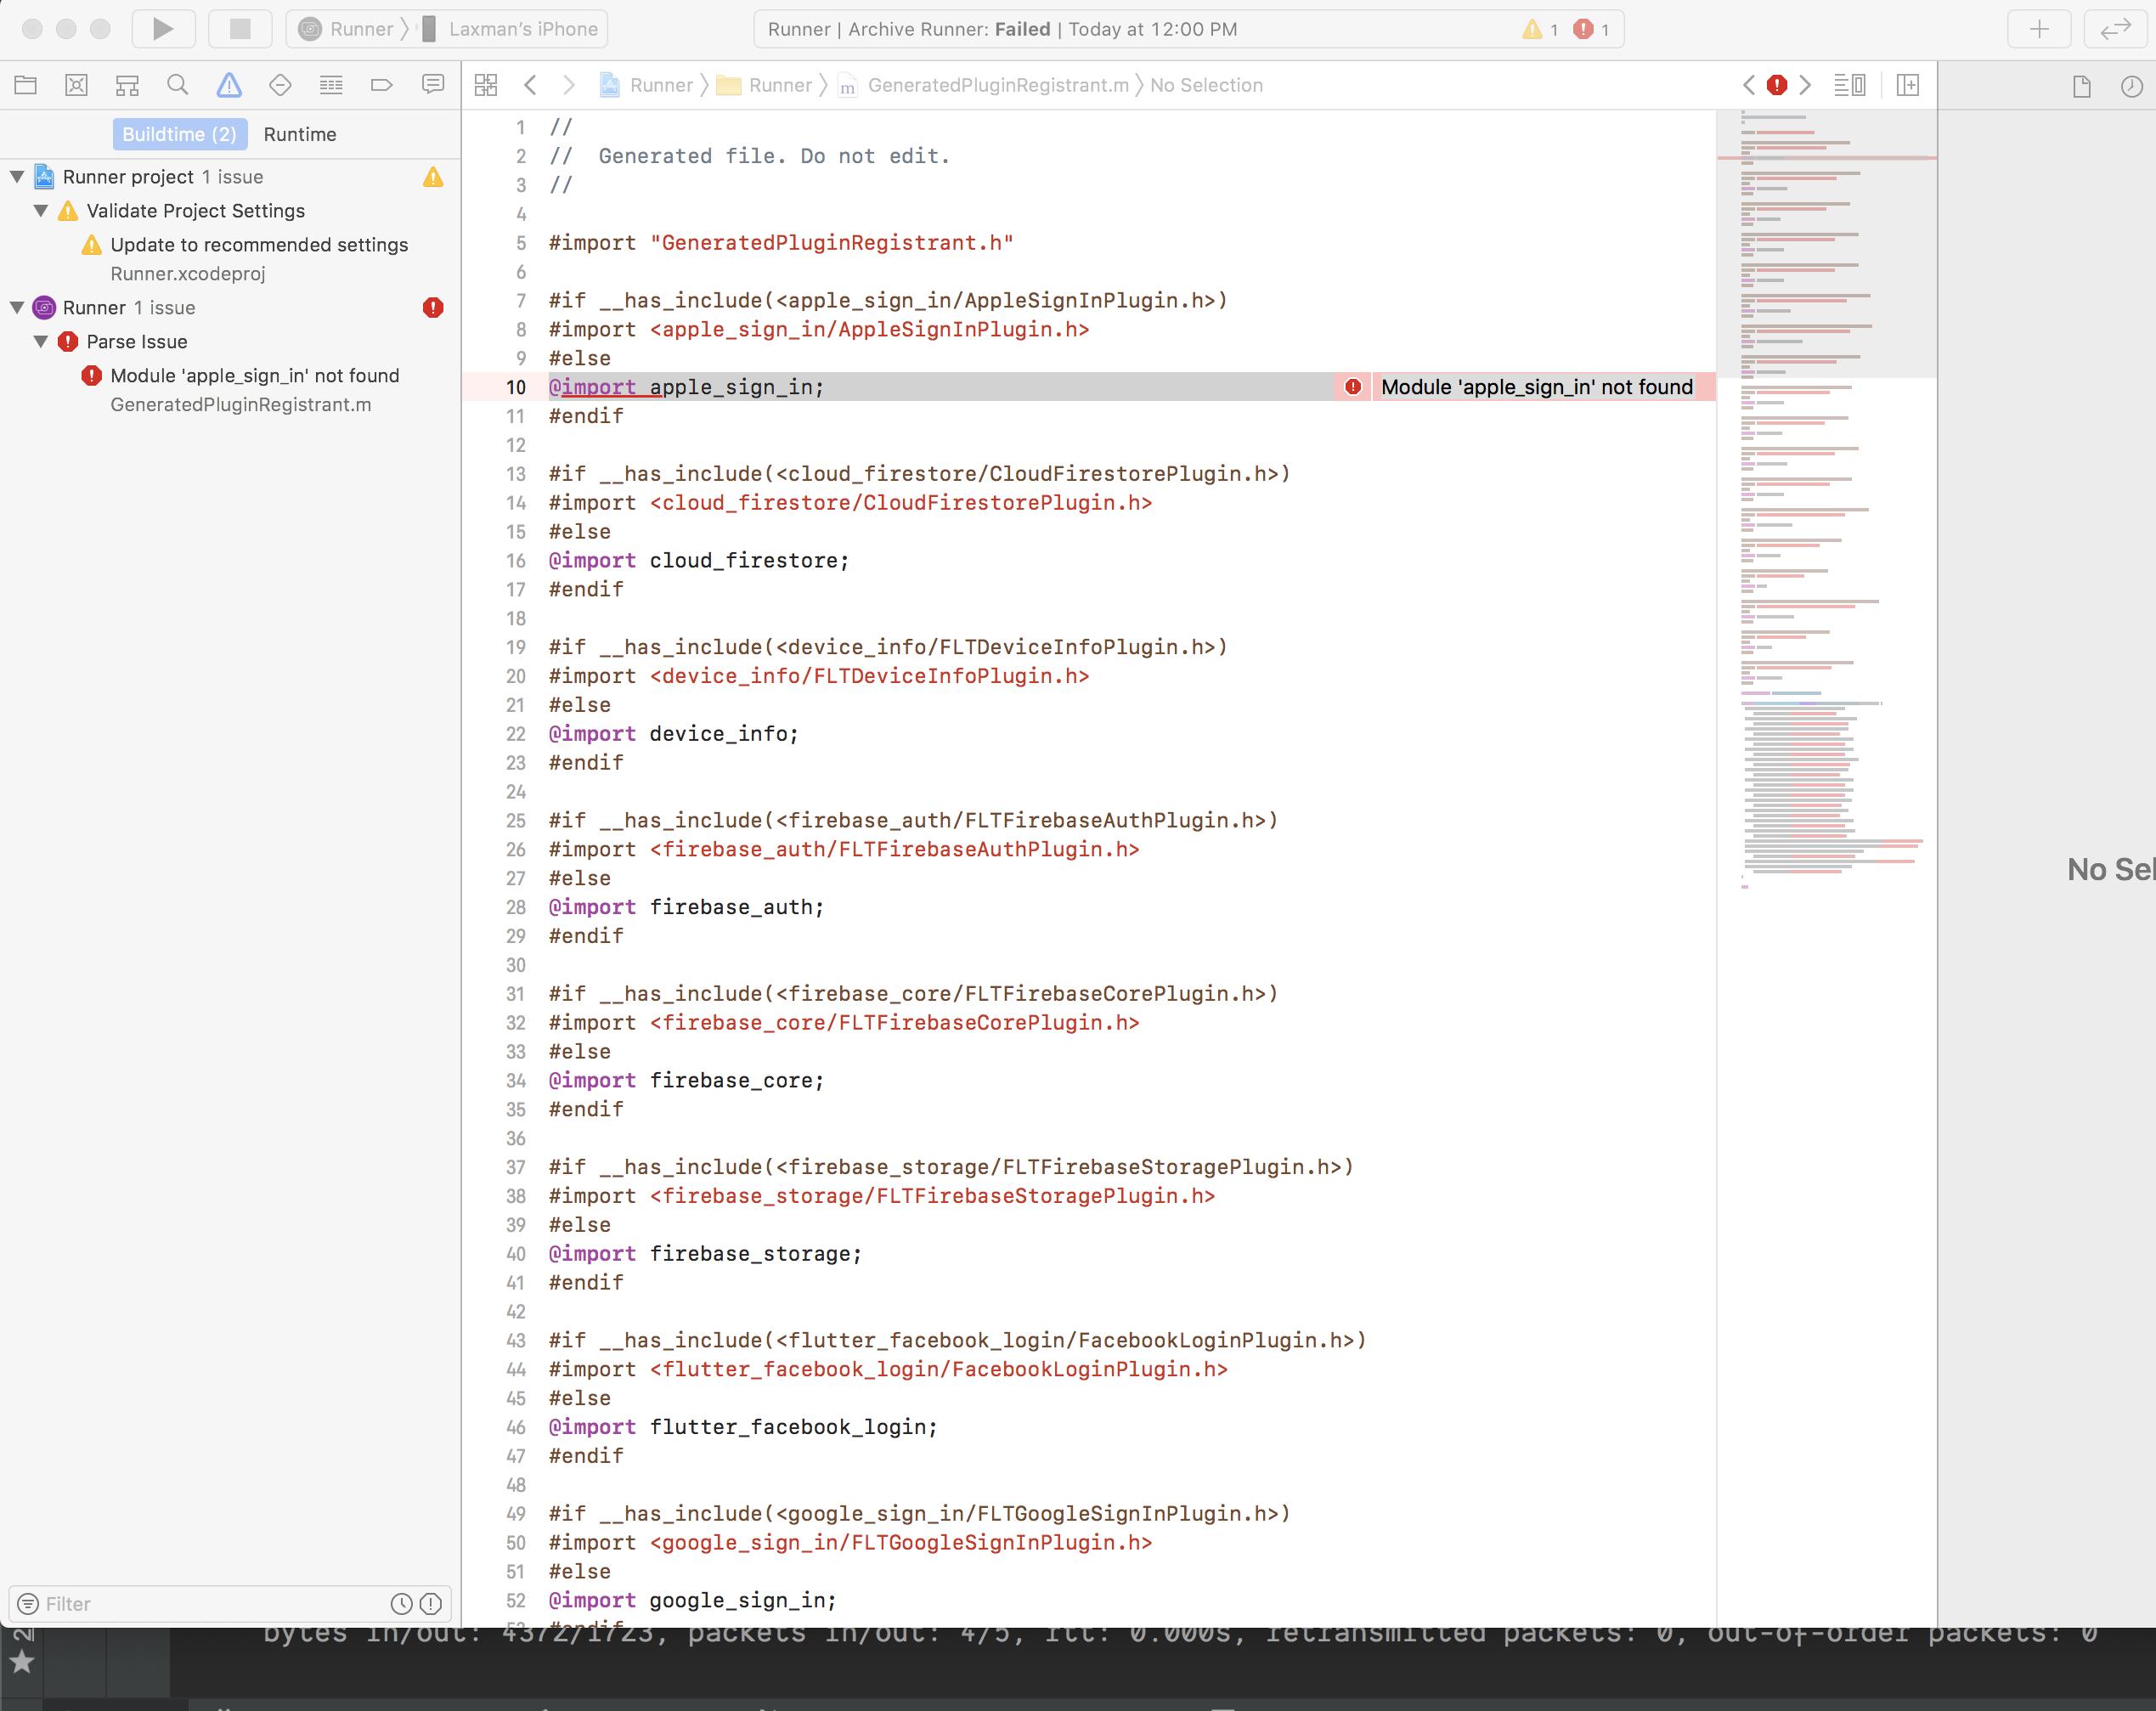Click the issue Filter text field
Viewport: 2156px width, 1711px height.
coord(210,1604)
